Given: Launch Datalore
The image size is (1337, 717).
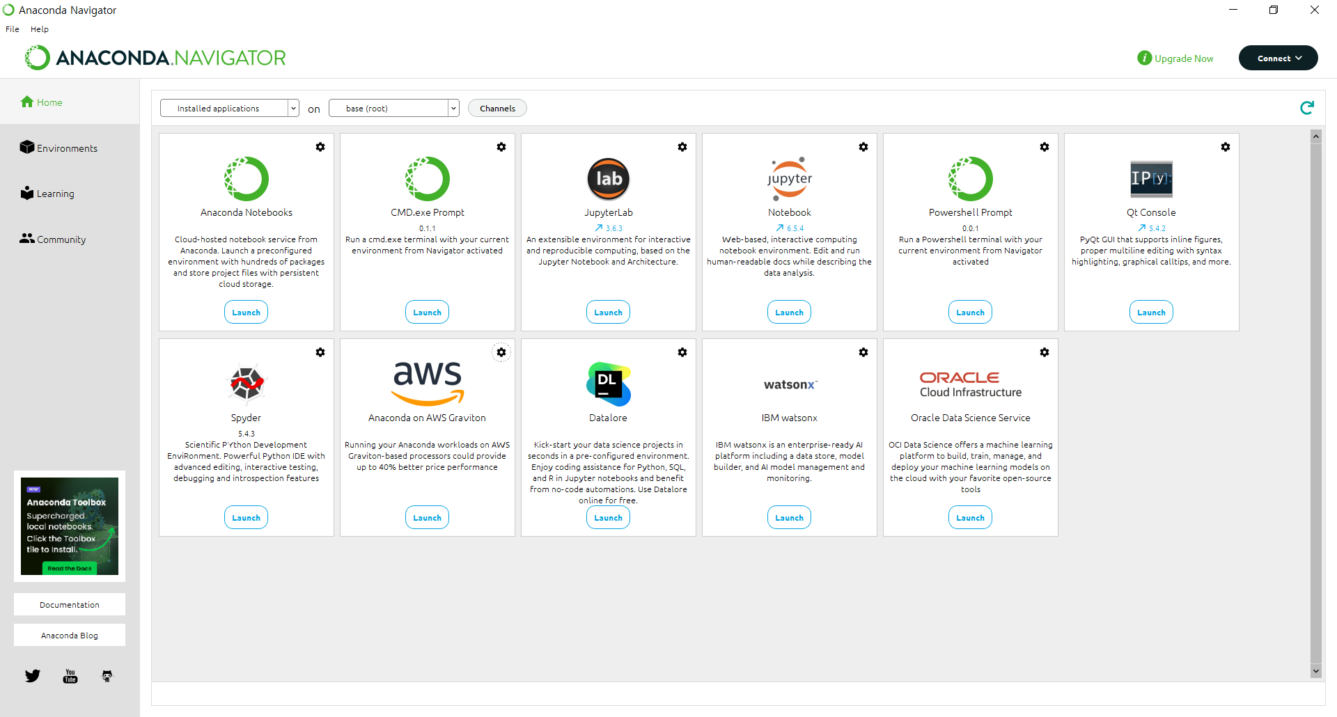Looking at the screenshot, I should click(x=609, y=517).
